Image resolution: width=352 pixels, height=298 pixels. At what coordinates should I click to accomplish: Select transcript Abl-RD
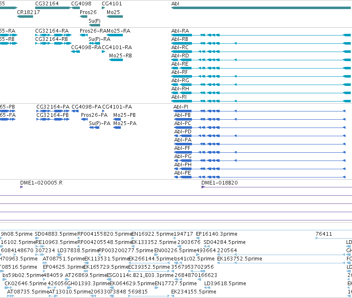coord(261,60)
